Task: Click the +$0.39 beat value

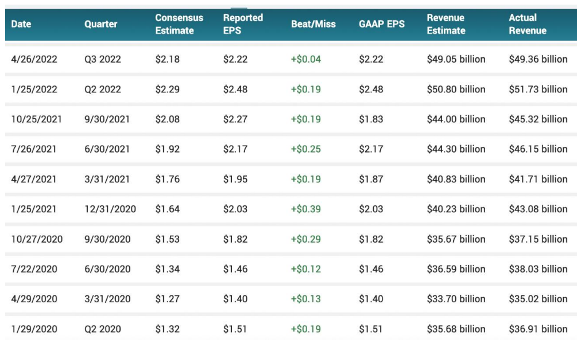Action: coord(305,209)
